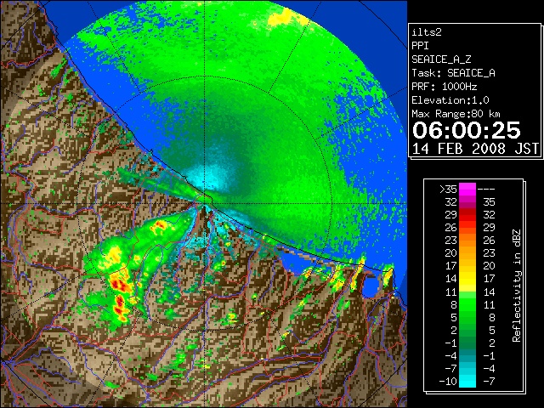Click the bright cyan echo patch near radar center
Image resolution: width=544 pixels, height=408 pixels.
click(x=209, y=177)
